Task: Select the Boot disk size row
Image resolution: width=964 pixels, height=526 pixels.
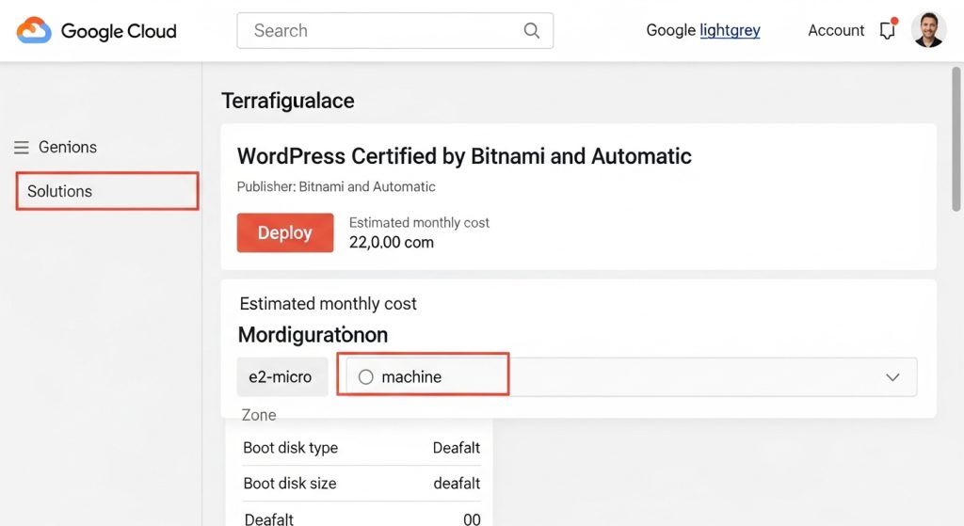Action: click(x=361, y=484)
